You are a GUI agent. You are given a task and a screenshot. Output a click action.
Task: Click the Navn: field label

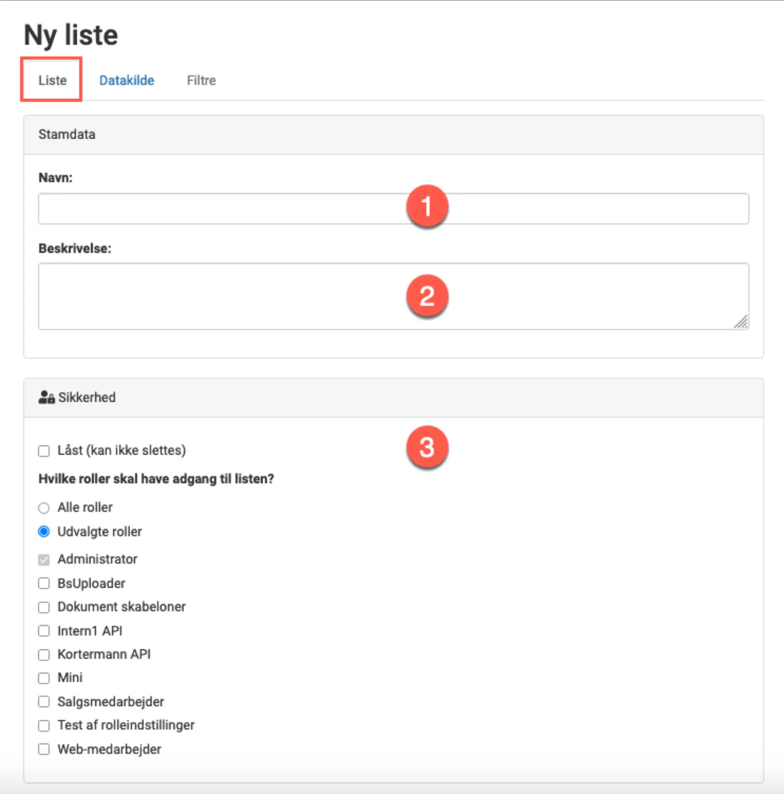pos(55,178)
